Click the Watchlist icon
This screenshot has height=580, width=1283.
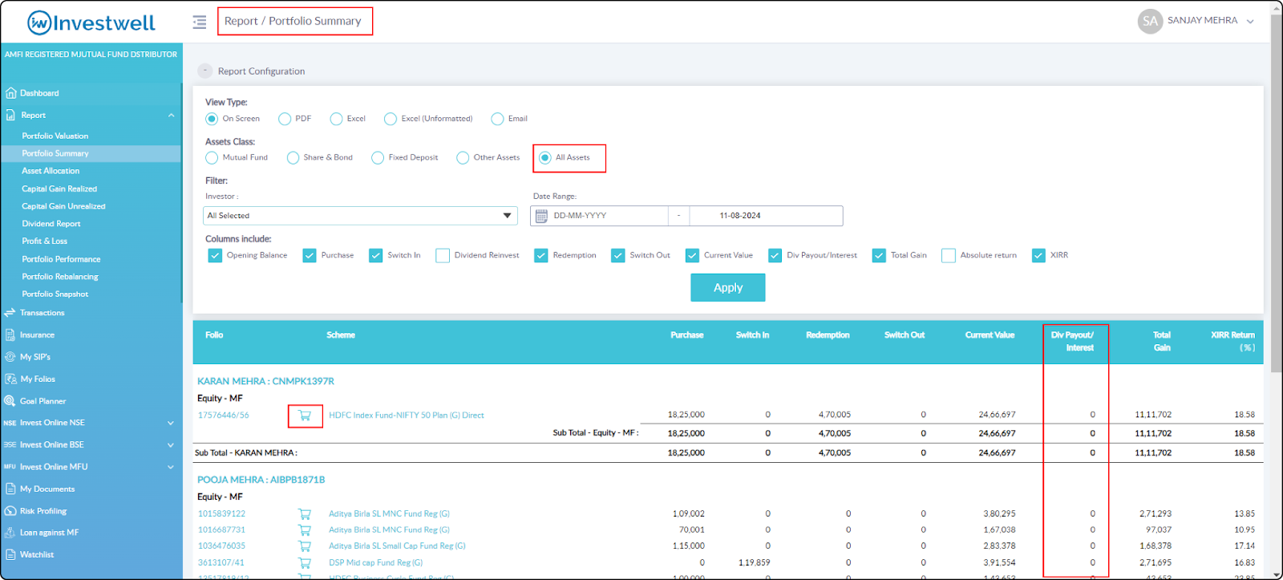tap(10, 554)
